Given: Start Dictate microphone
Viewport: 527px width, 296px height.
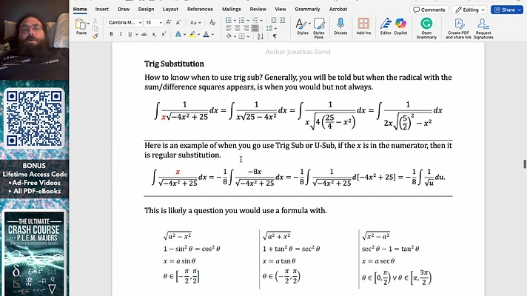Looking at the screenshot, I should click(340, 27).
